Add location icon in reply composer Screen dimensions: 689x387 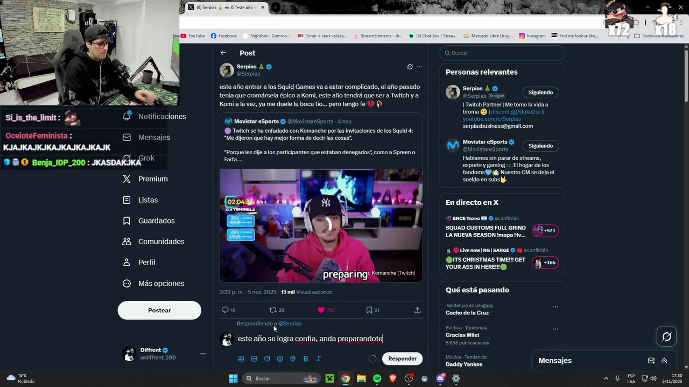[x=293, y=359]
